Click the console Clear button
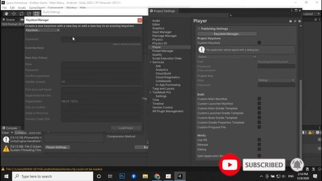 (x=5, y=133)
